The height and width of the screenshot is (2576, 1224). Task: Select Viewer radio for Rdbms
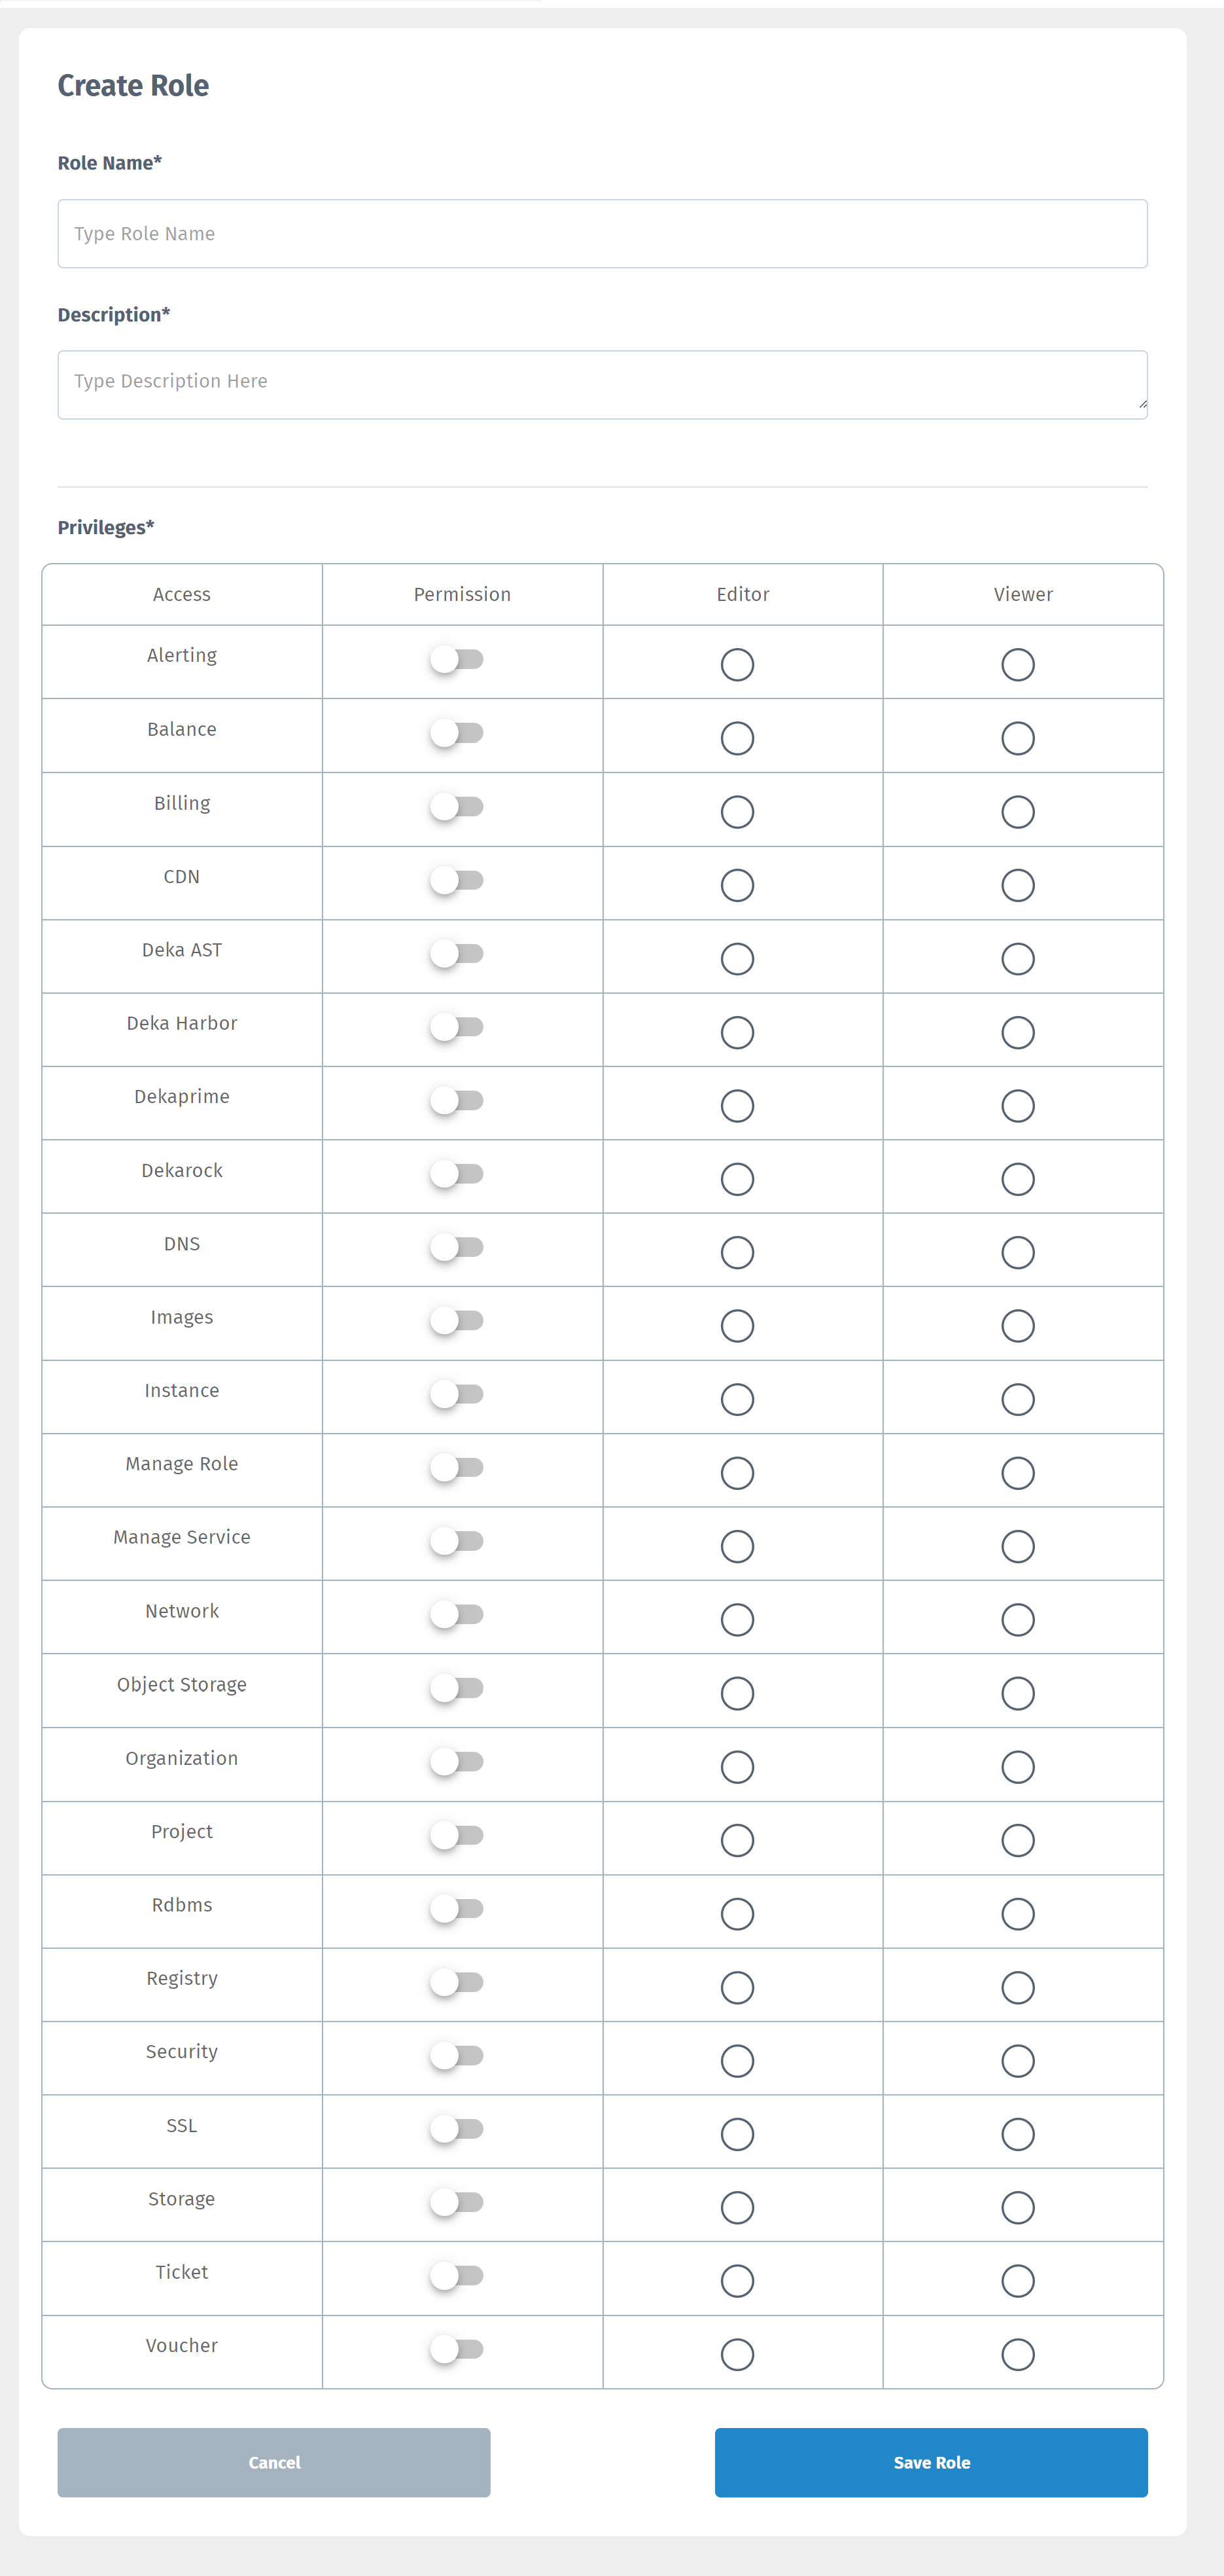pyautogui.click(x=1017, y=1914)
